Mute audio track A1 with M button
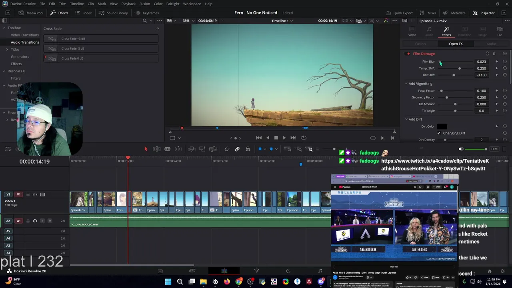Viewport: 512px width, 288px height. (x=50, y=221)
